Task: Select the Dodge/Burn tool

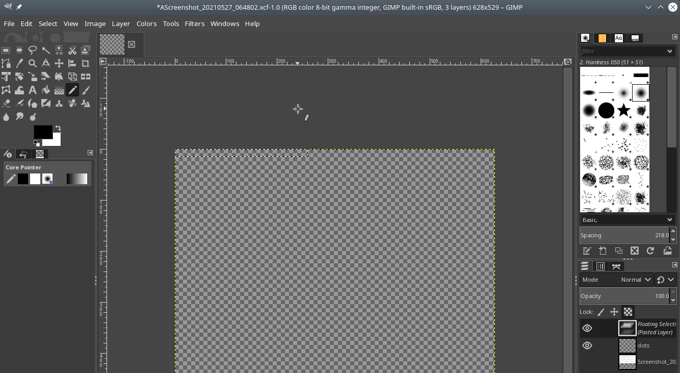Action: click(x=33, y=116)
